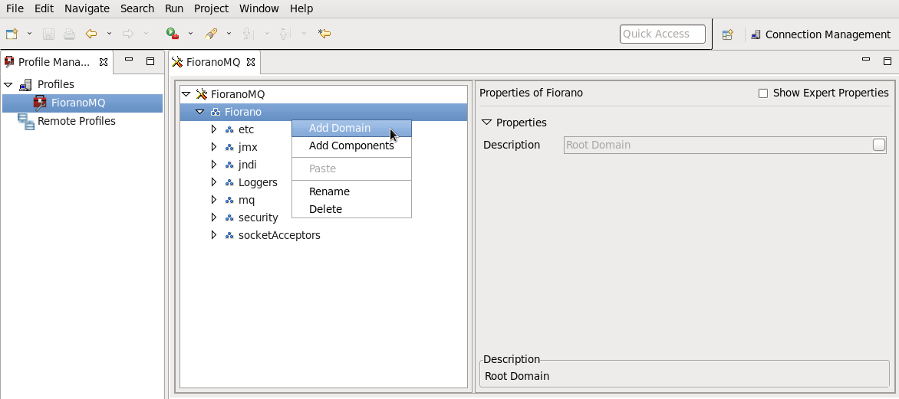Open the Edit menu
Viewport: 899px width, 399px height.
(x=44, y=8)
